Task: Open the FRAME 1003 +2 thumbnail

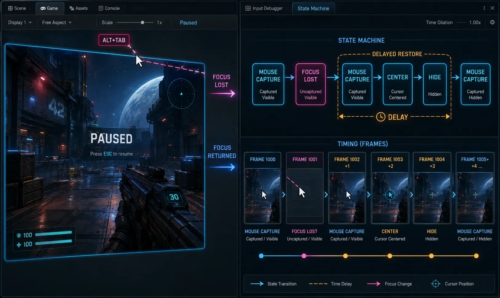Action: point(390,198)
